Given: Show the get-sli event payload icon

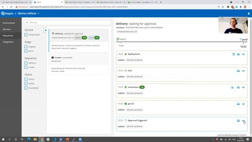Looking at the screenshot, I should click(238, 104).
